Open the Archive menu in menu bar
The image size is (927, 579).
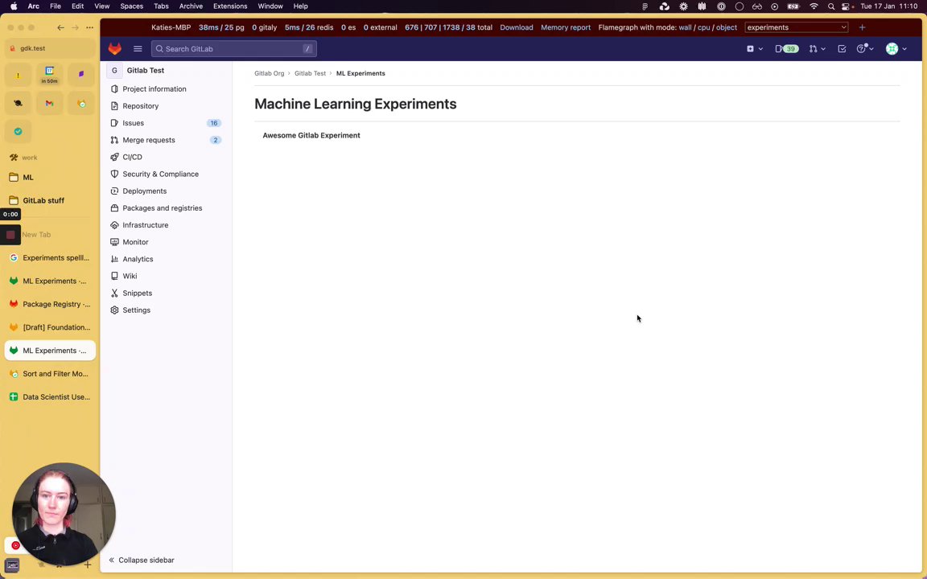[x=191, y=6]
